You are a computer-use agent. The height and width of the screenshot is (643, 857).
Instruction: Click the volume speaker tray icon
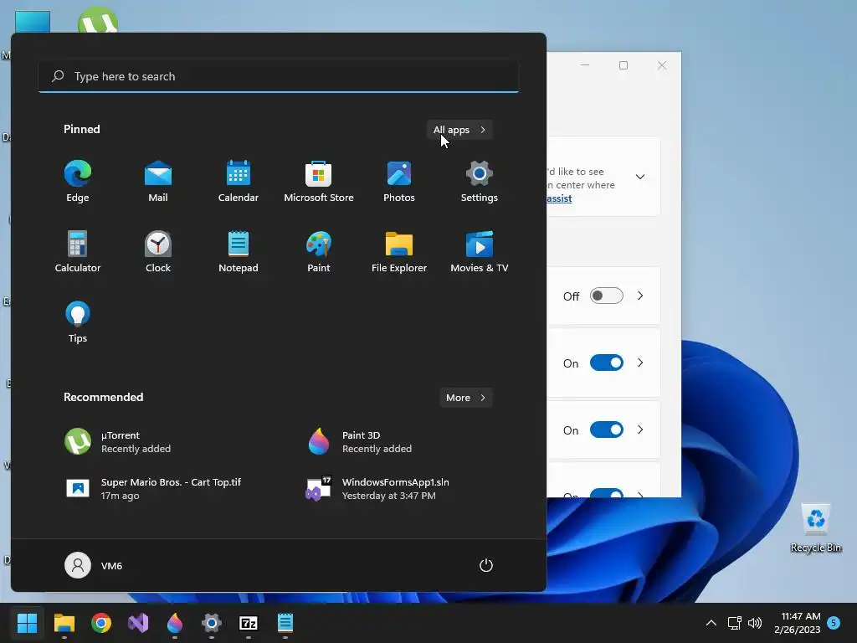(755, 623)
